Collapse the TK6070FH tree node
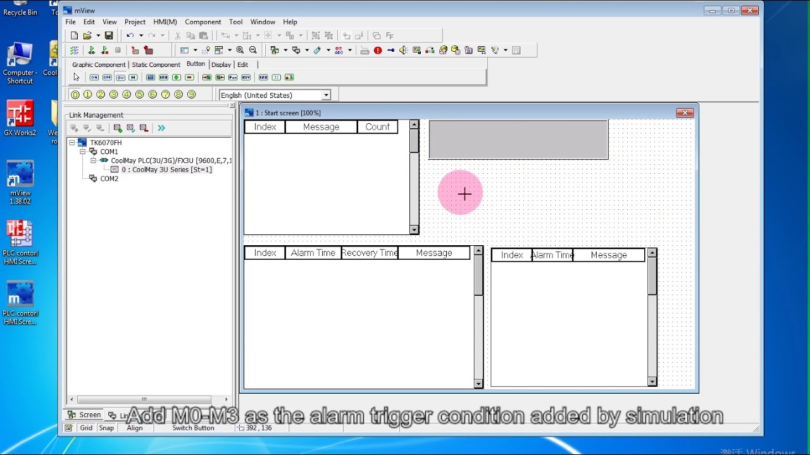This screenshot has height=455, width=810. pyautogui.click(x=72, y=143)
